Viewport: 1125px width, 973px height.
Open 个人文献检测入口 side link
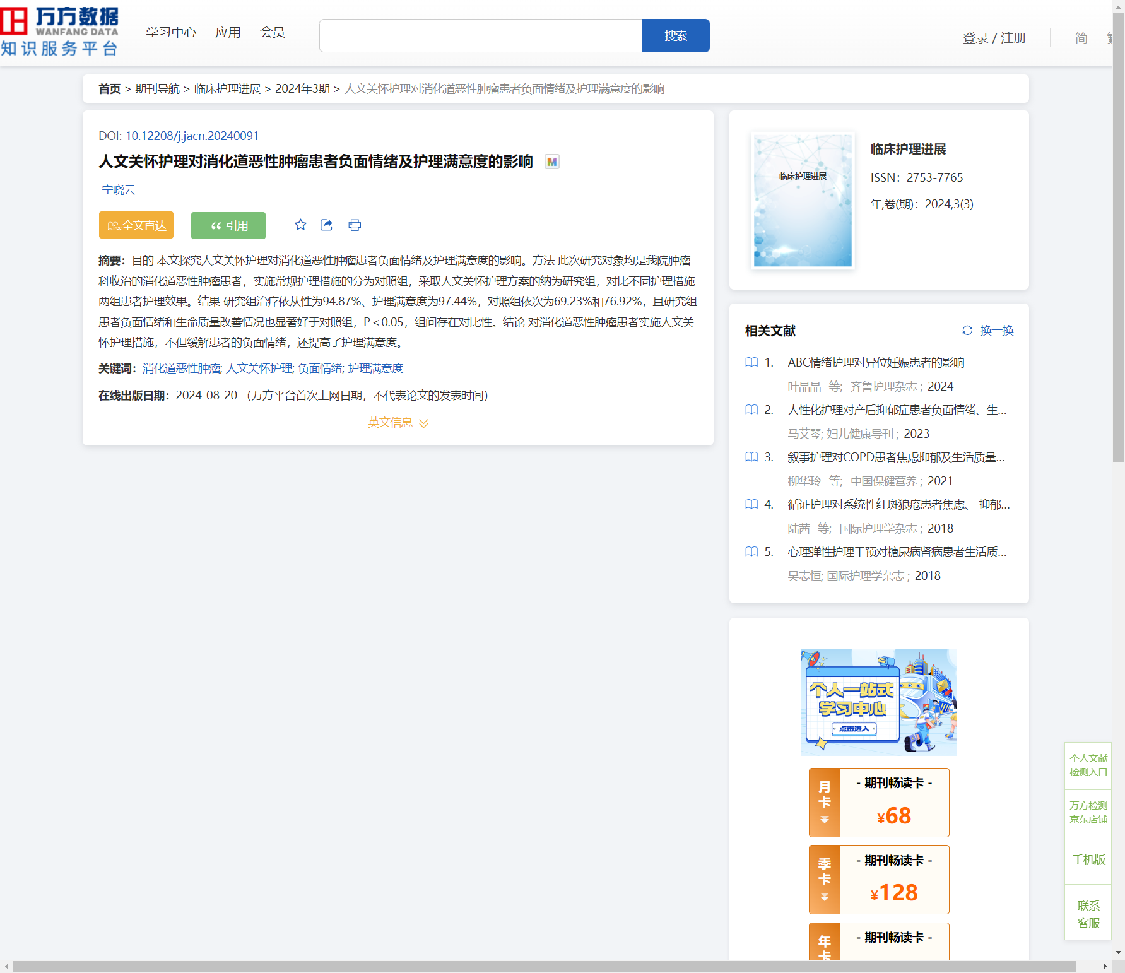(1088, 765)
